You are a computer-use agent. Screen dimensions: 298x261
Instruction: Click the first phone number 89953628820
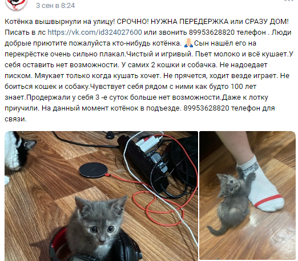212,32
